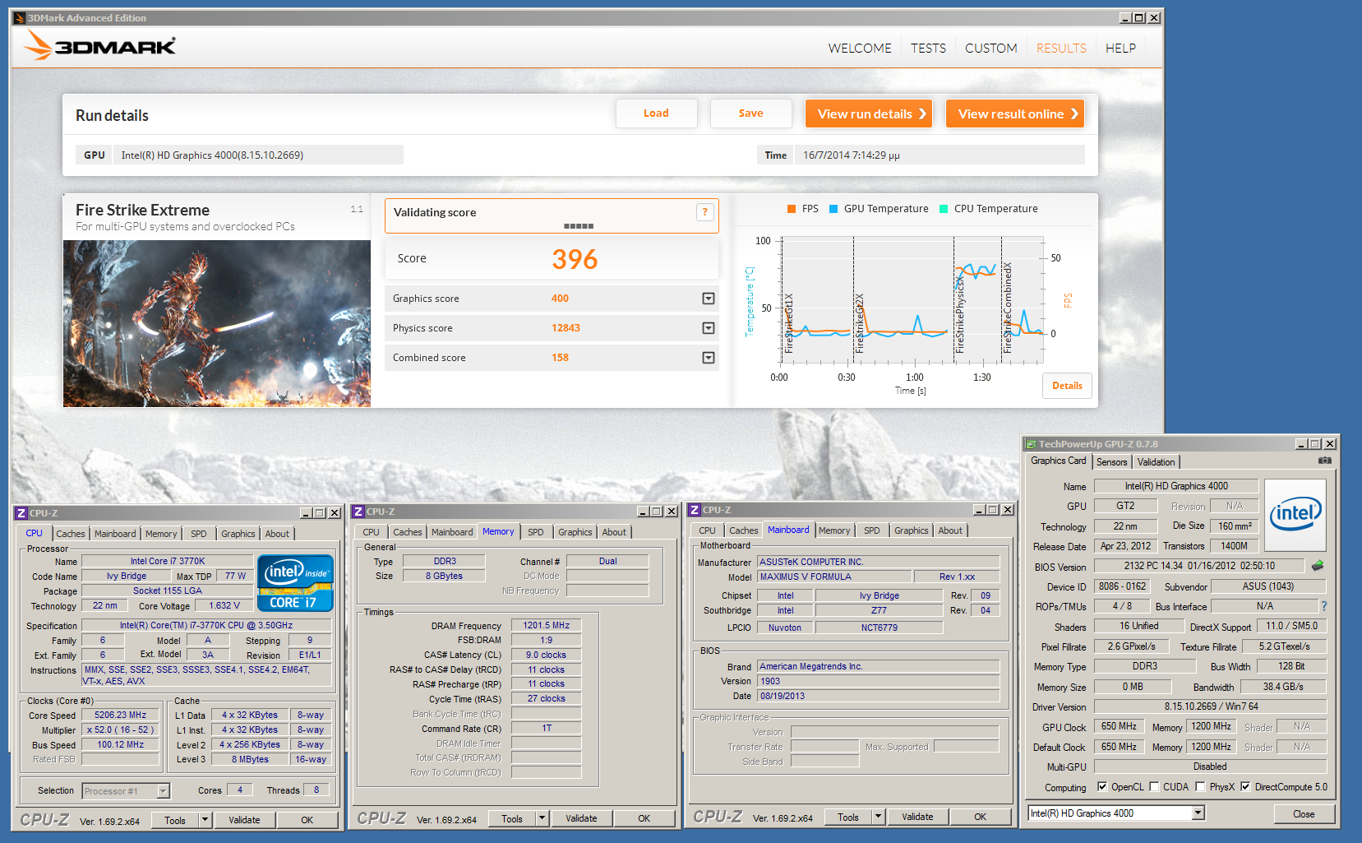This screenshot has height=843, width=1362.
Task: Click the Details button under the chart
Action: (1067, 386)
